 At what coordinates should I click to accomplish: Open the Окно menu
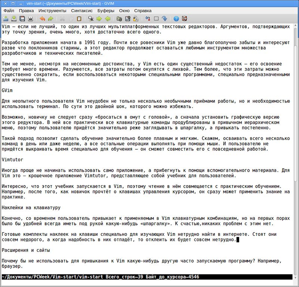click(x=124, y=11)
